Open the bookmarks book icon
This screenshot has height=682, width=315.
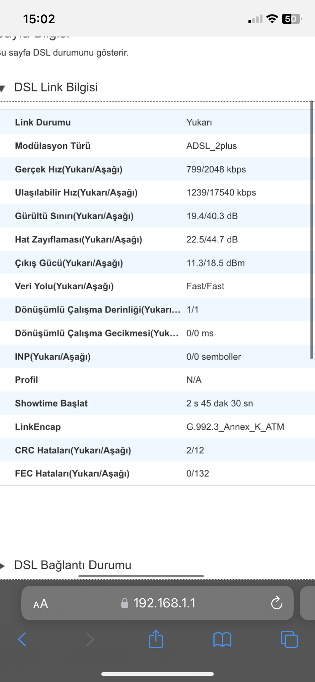[x=222, y=639]
